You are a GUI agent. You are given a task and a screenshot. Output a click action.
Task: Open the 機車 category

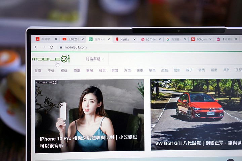tap(140, 70)
